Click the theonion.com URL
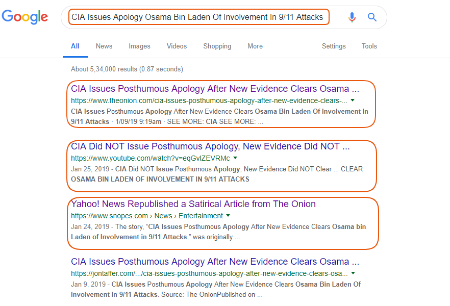 [x=209, y=100]
